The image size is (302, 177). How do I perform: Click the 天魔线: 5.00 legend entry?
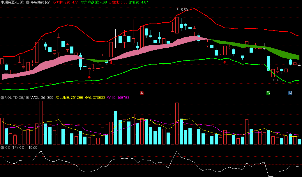118,2
